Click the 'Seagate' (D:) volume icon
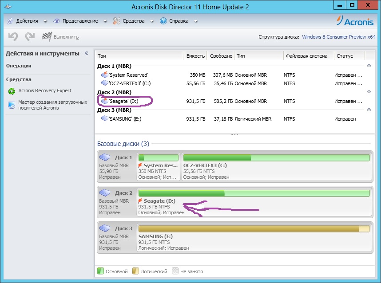Screen dimensions: 381x283 click(105, 101)
